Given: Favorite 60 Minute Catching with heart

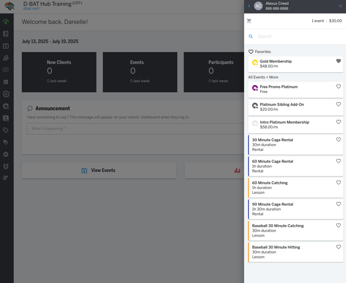Looking at the screenshot, I should (338, 182).
